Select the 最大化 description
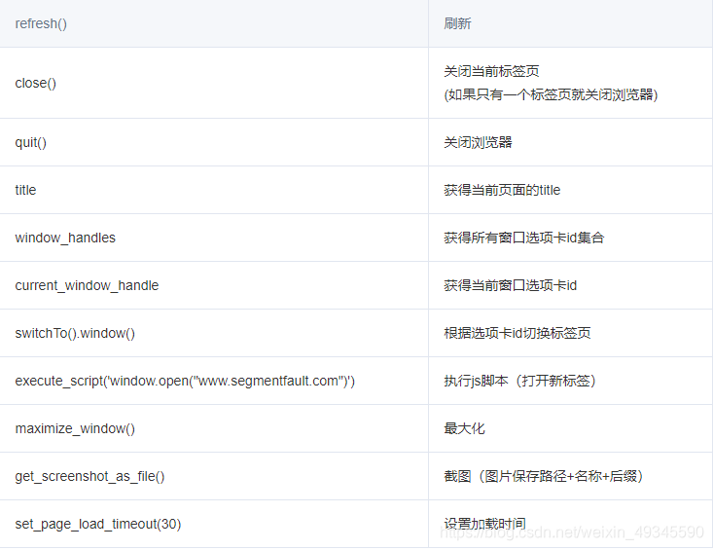This screenshot has height=550, width=713. click(464, 428)
